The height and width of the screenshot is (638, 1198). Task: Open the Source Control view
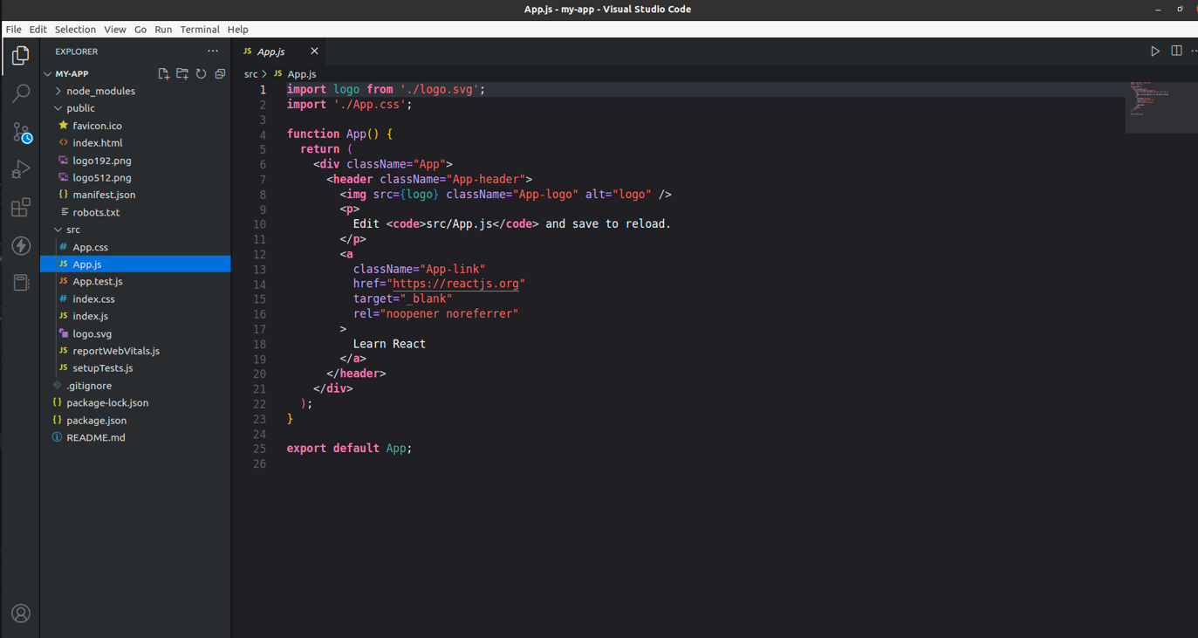click(x=21, y=132)
